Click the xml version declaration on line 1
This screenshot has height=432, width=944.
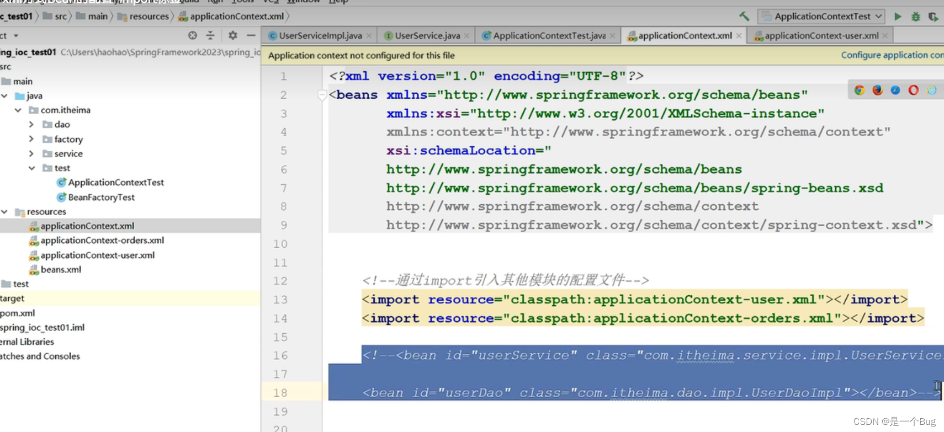(486, 76)
